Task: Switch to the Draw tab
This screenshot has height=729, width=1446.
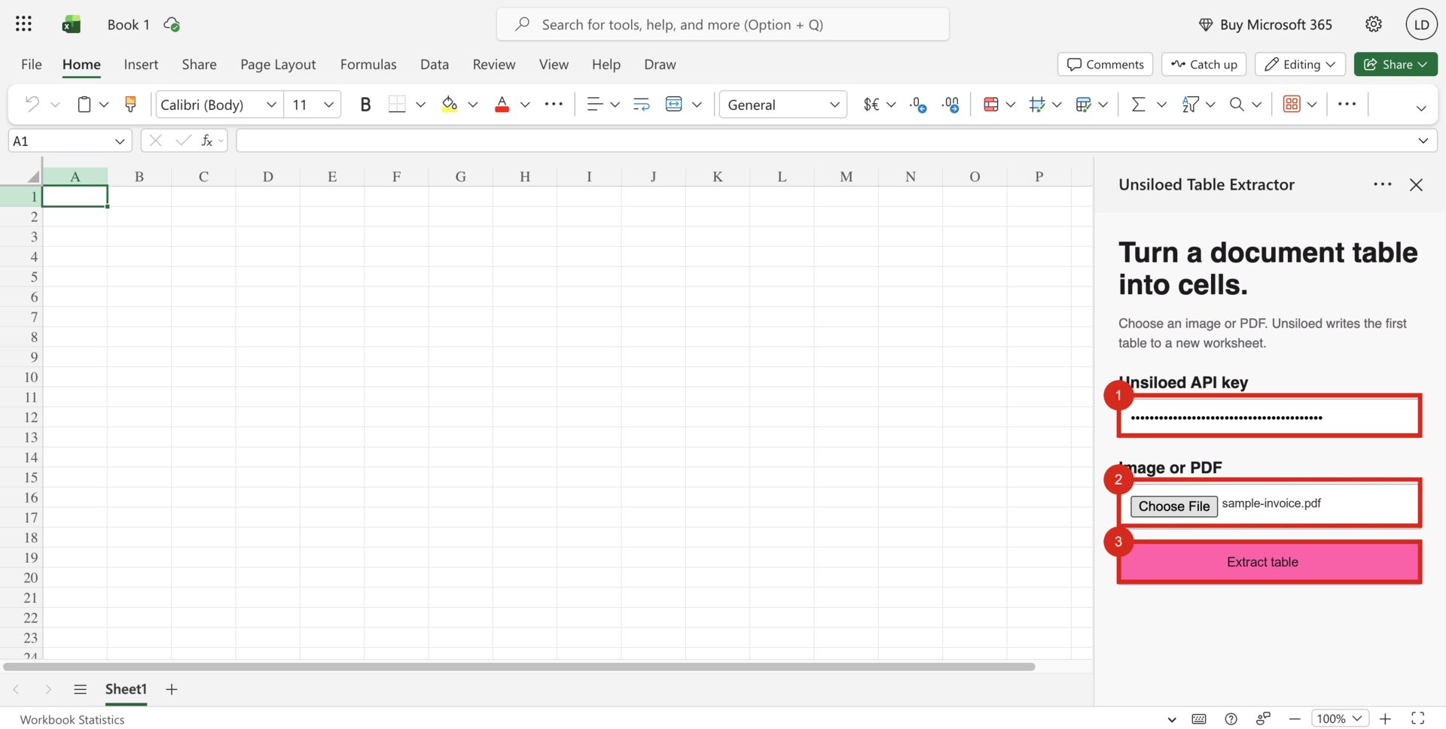Action: tap(660, 64)
